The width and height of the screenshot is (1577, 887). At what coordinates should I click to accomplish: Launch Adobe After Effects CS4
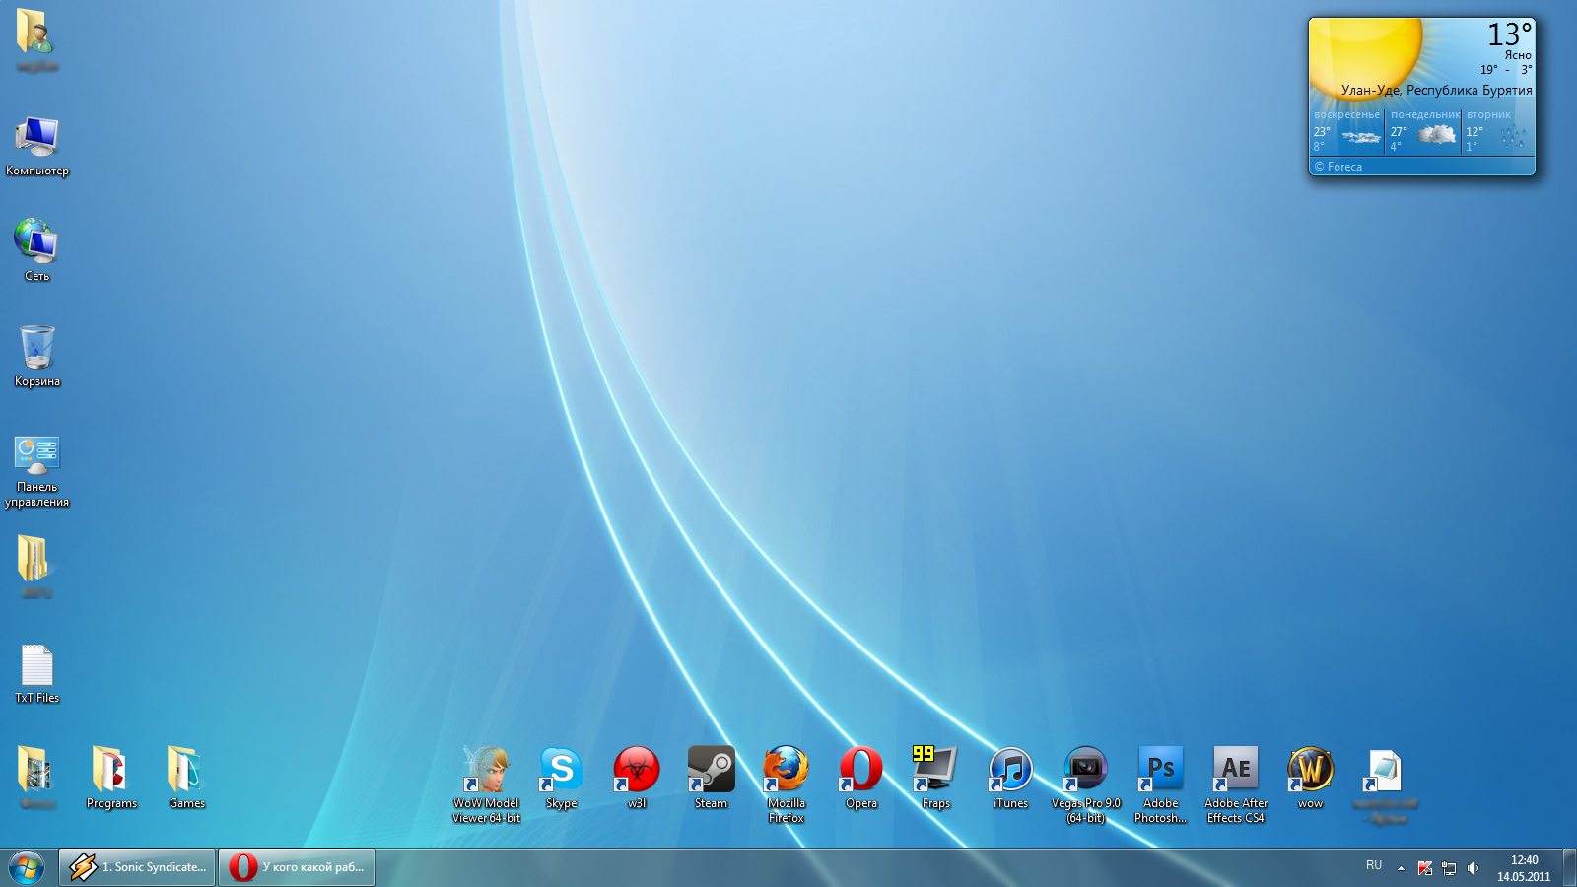(x=1235, y=771)
